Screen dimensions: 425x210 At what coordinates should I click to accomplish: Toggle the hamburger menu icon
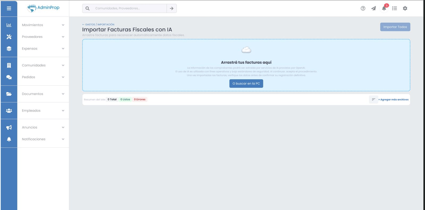(x=9, y=8)
